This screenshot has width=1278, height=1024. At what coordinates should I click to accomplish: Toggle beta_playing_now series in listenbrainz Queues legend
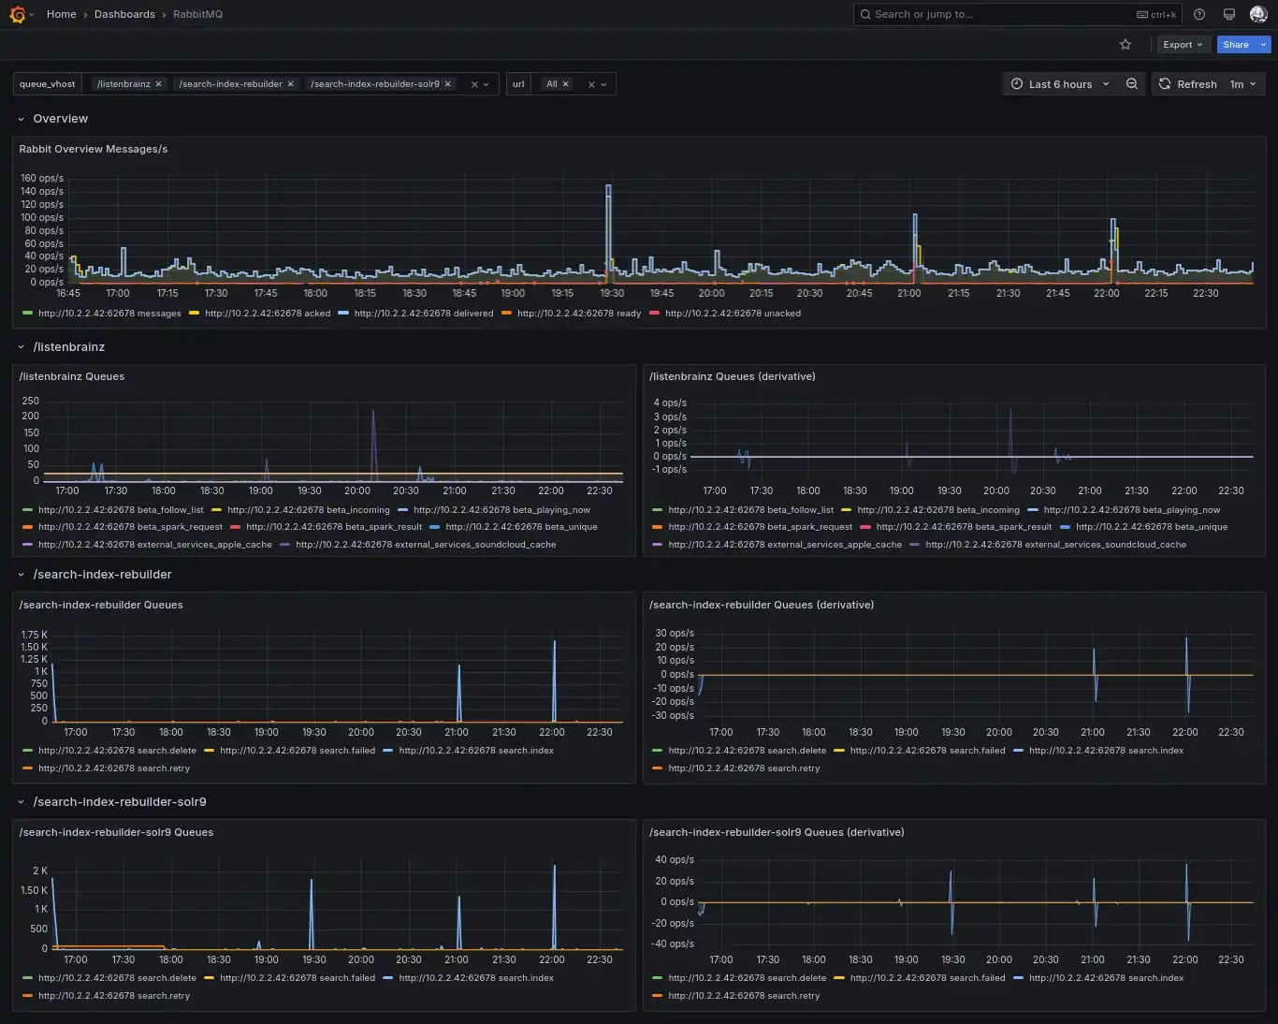(501, 510)
